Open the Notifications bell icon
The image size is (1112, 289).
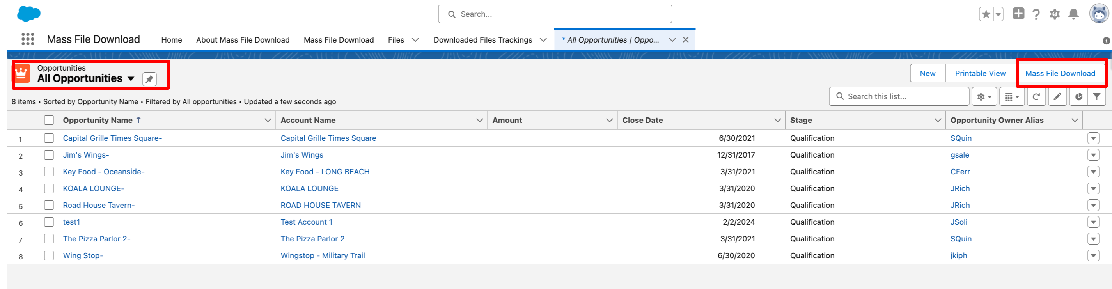(1073, 14)
